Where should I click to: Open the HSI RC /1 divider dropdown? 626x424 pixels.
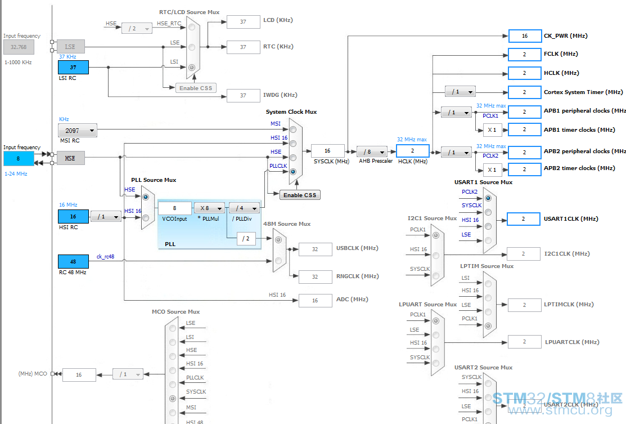pos(106,217)
